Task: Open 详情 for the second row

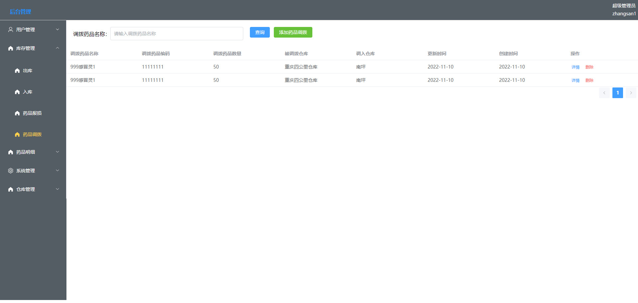Action: (x=576, y=80)
